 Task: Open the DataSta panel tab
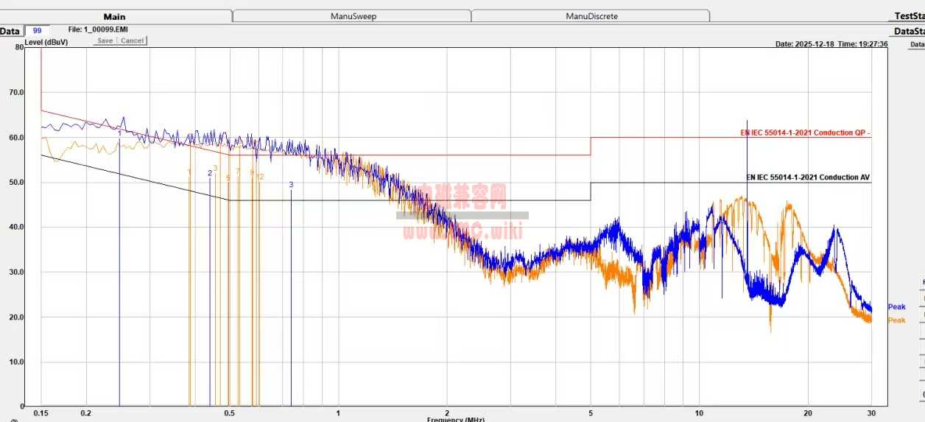(909, 31)
